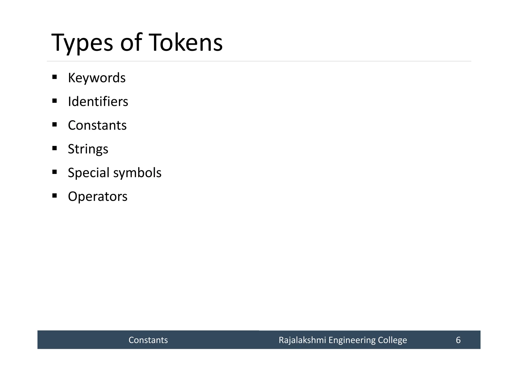Click the square bullet marker beside Keywords
Screen dimensions: 518x366
click(54, 77)
